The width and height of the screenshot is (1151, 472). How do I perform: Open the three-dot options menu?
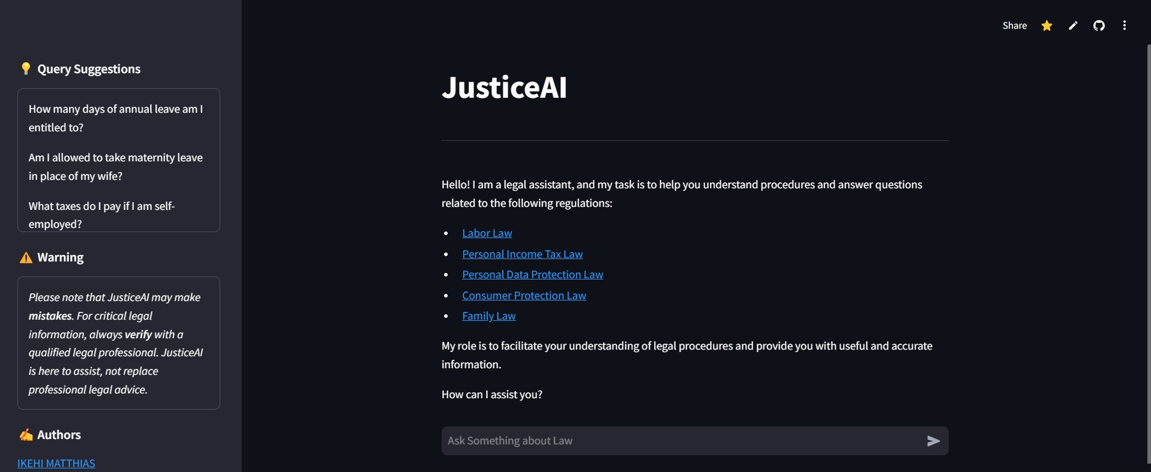pyautogui.click(x=1125, y=25)
